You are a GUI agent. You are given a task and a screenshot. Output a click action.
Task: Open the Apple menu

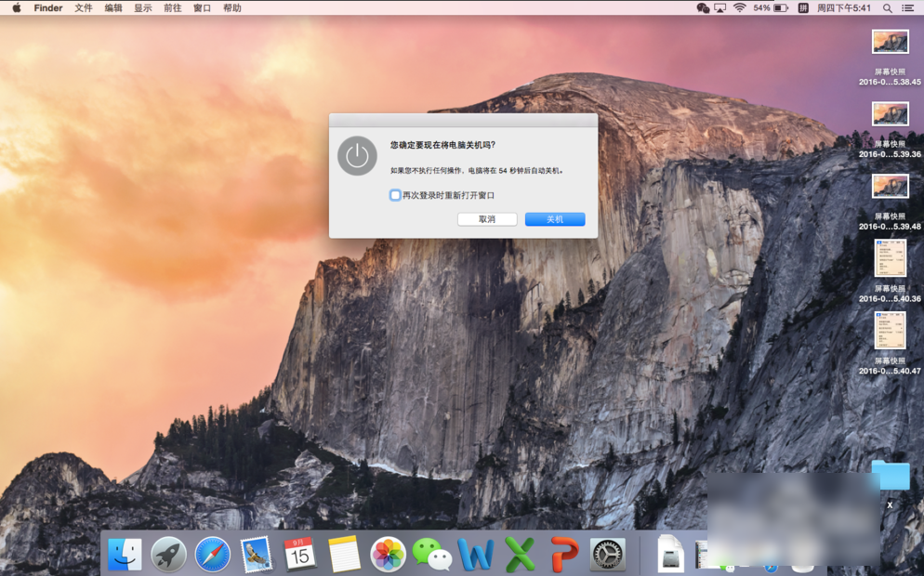(x=16, y=8)
